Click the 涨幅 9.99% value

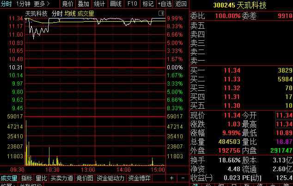tap(232, 133)
